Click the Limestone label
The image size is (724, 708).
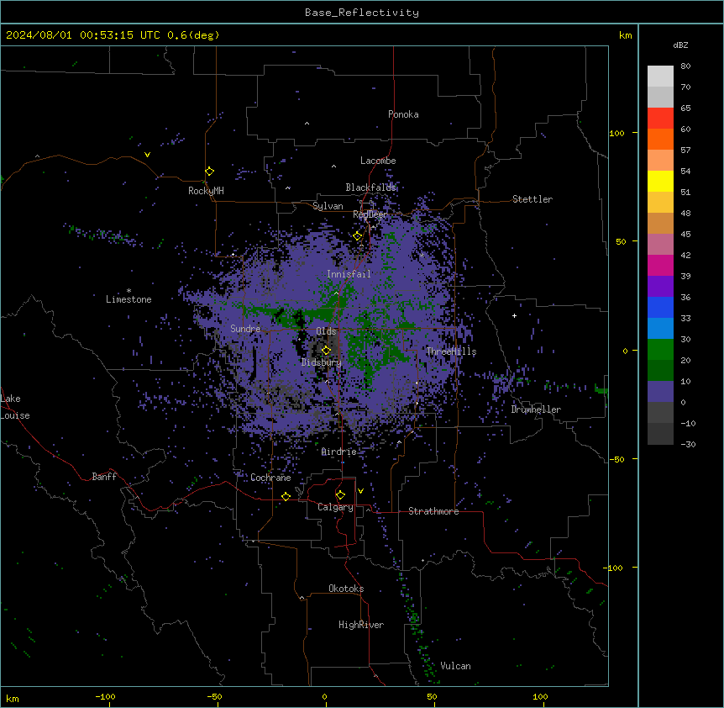[129, 299]
